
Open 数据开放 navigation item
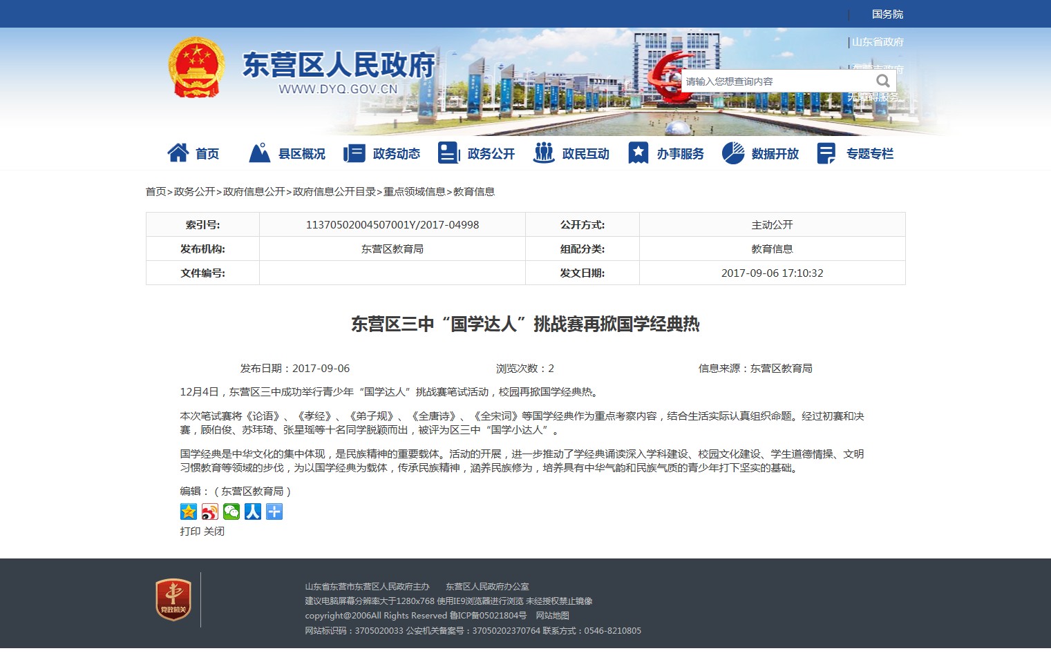(761, 153)
